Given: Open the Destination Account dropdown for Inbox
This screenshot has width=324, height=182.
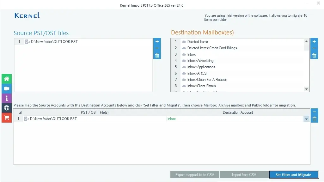Looking at the screenshot, I should pos(306,119).
